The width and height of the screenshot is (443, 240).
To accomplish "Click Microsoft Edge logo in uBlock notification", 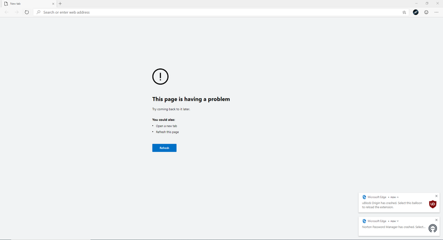I will [364, 197].
